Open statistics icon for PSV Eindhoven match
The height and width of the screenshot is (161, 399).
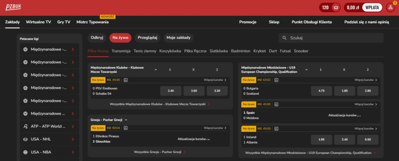126,80
